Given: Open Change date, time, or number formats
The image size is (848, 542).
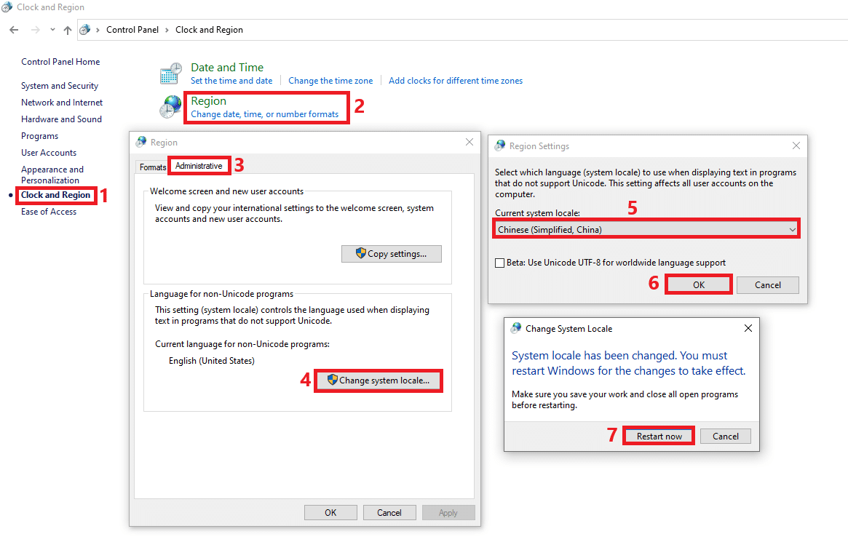Looking at the screenshot, I should coord(264,114).
